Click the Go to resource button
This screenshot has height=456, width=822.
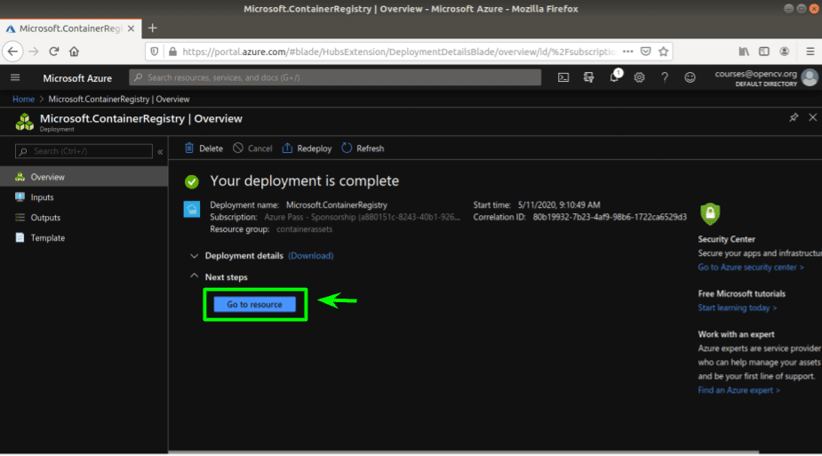click(255, 305)
